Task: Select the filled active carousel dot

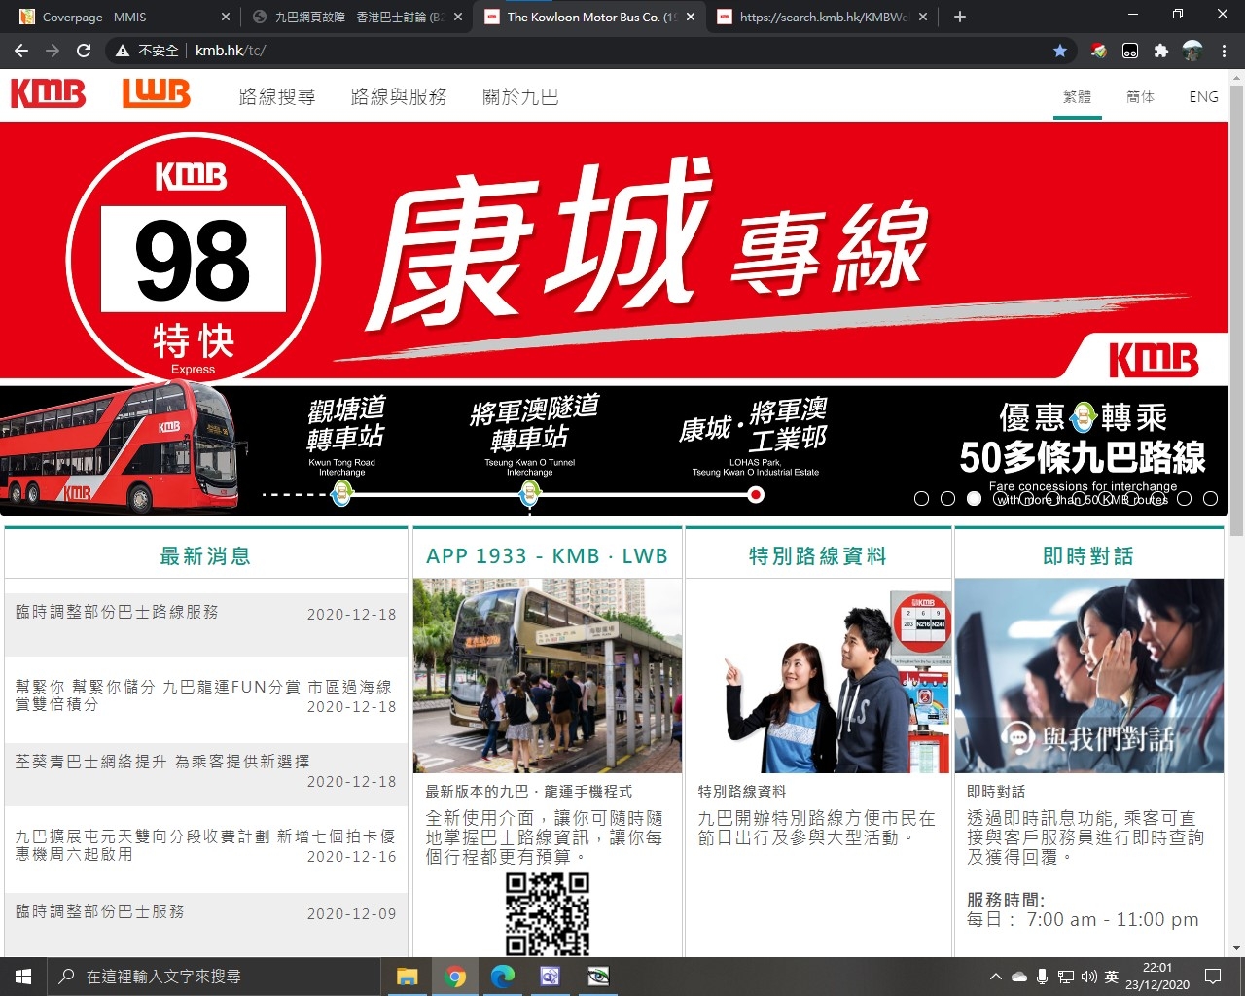Action: [x=975, y=498]
